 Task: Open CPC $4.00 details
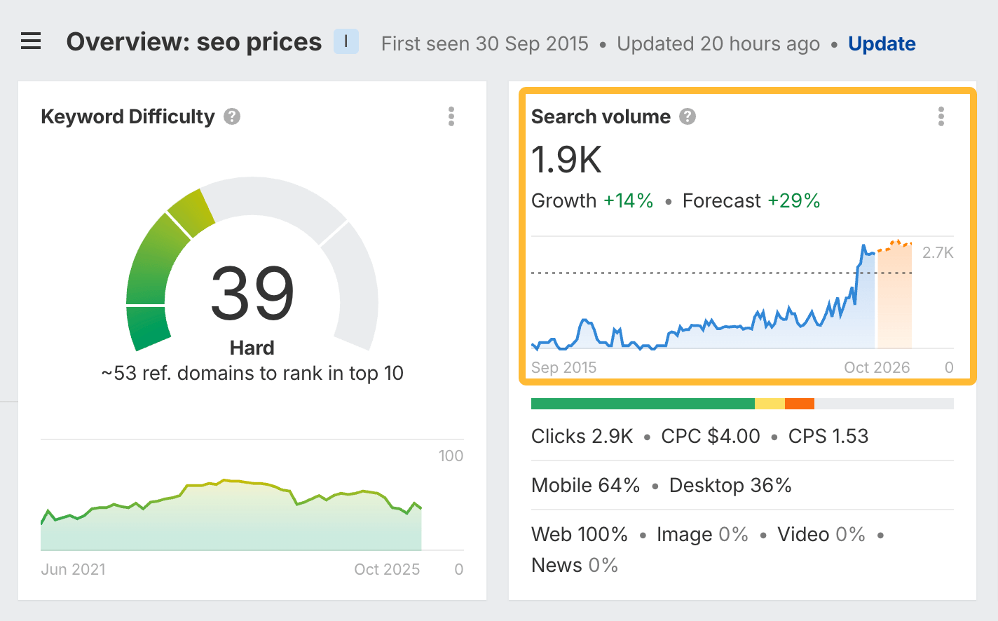coord(710,436)
